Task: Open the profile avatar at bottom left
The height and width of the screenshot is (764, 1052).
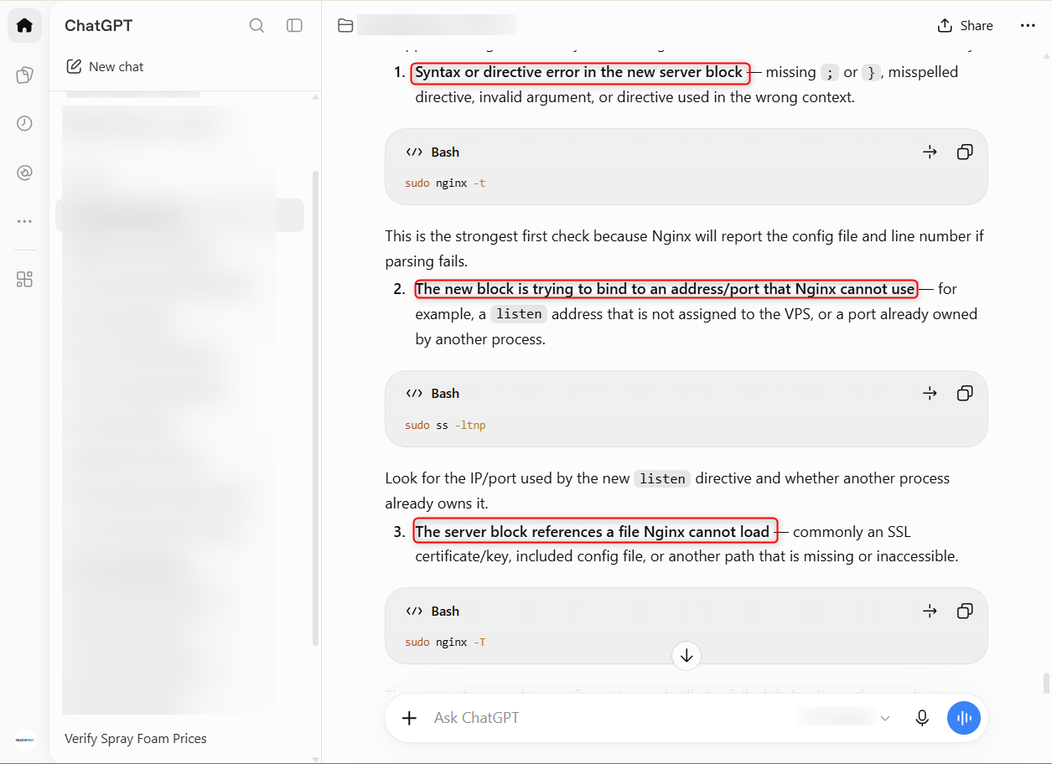Action: (x=24, y=740)
